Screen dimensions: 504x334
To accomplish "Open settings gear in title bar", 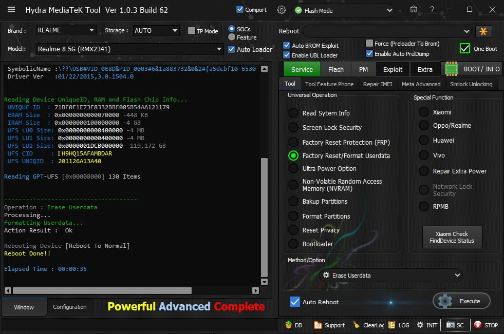I will [282, 10].
